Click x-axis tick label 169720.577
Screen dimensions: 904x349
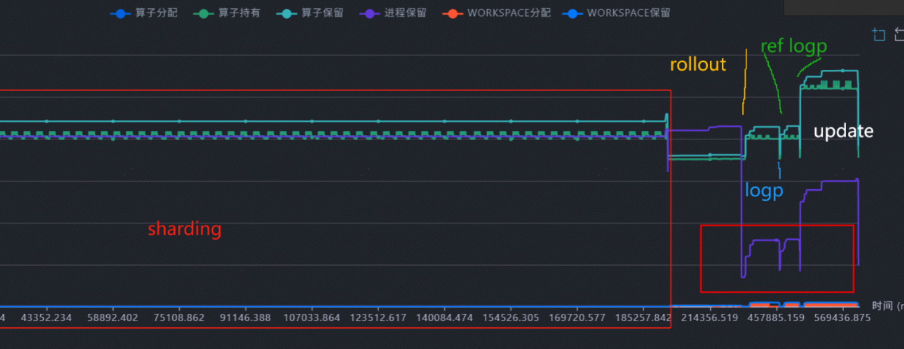(x=577, y=317)
